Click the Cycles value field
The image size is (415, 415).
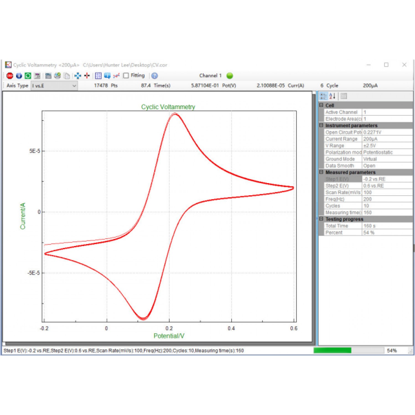(x=387, y=206)
